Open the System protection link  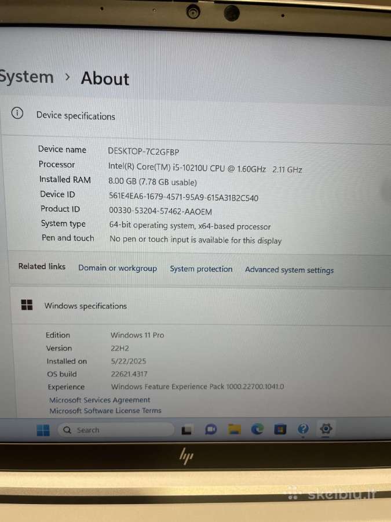(x=201, y=269)
